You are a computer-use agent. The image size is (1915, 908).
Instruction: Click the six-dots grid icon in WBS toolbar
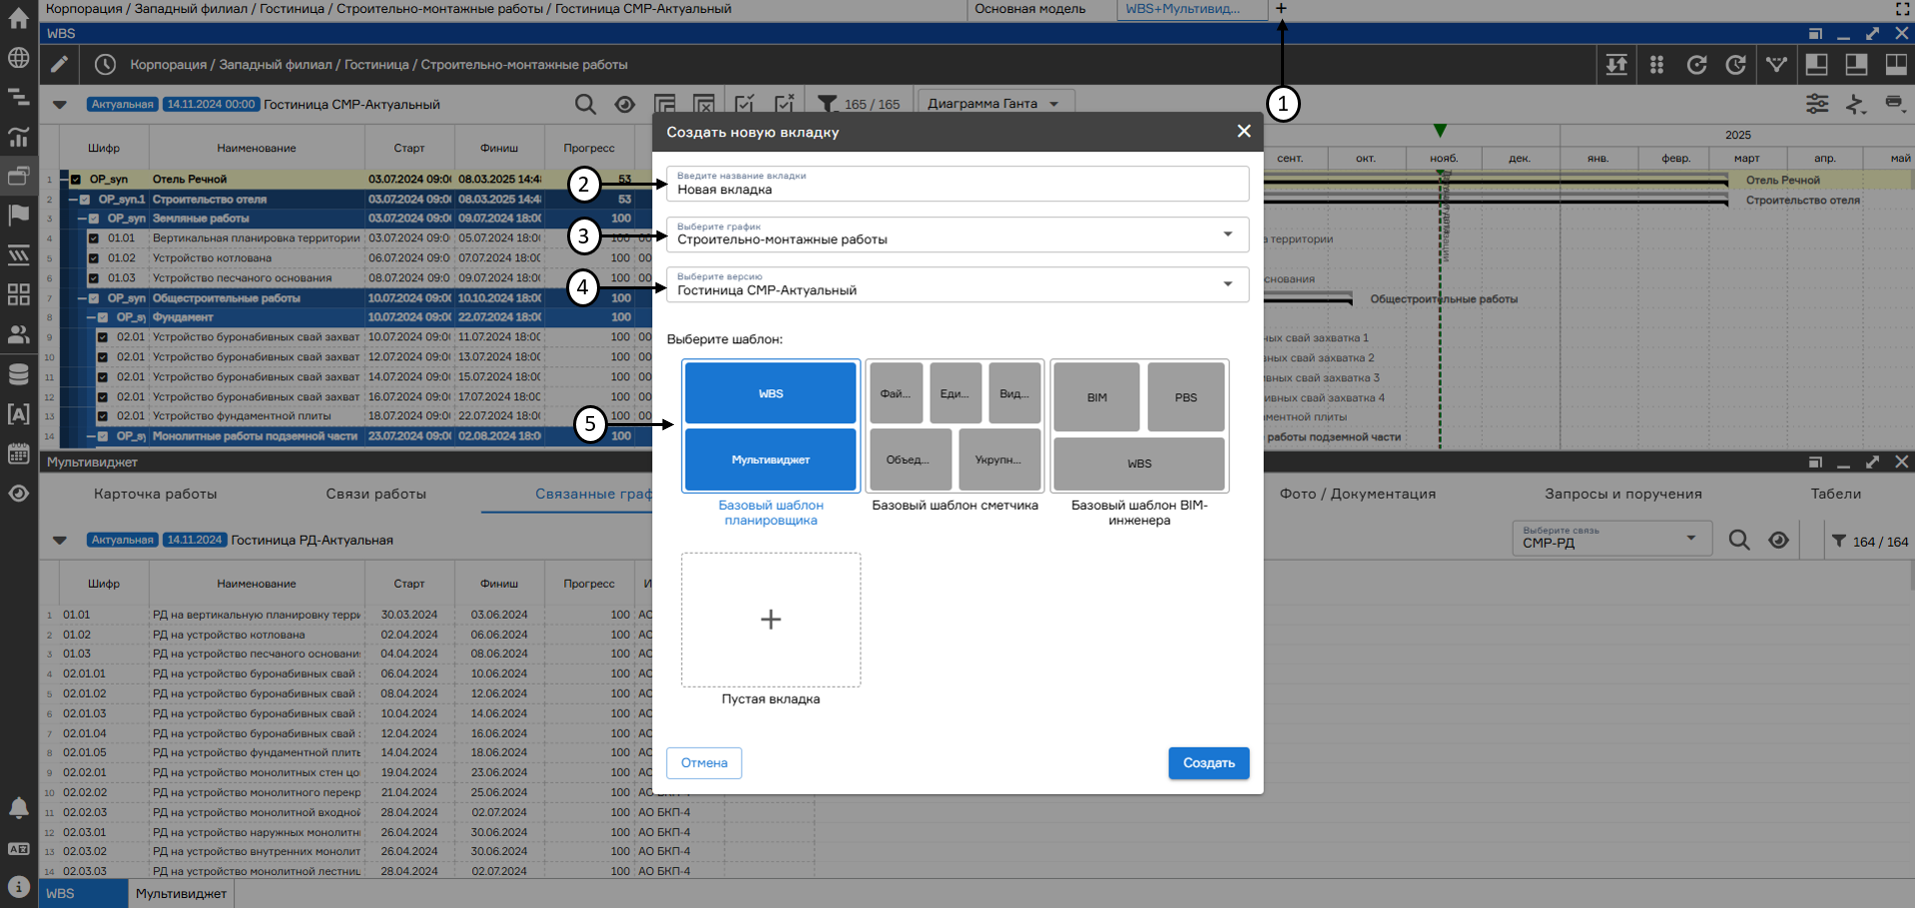pos(1656,65)
